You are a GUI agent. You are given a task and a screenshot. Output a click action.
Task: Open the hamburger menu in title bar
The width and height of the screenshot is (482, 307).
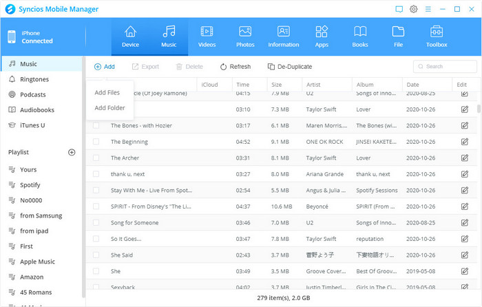point(428,9)
